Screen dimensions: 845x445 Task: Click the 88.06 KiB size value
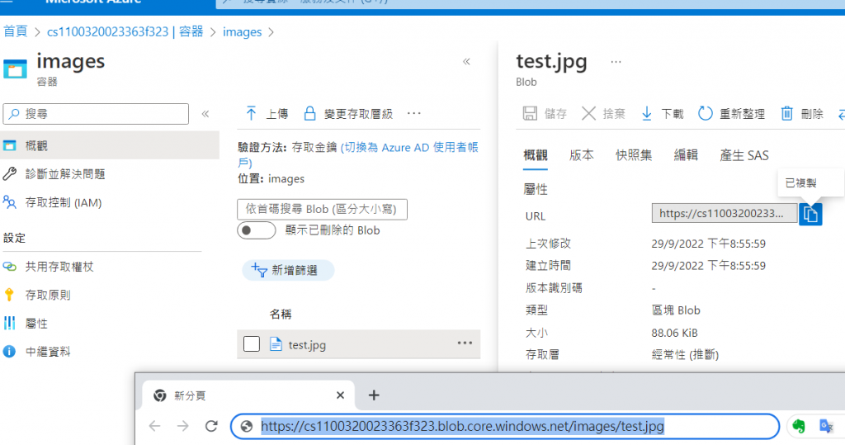[x=674, y=333]
